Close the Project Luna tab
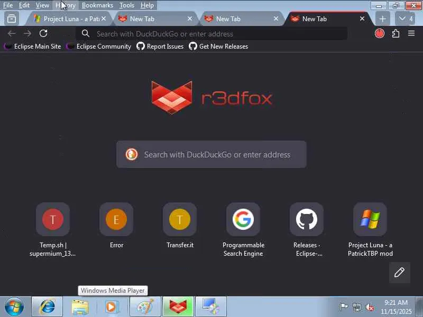 point(104,18)
